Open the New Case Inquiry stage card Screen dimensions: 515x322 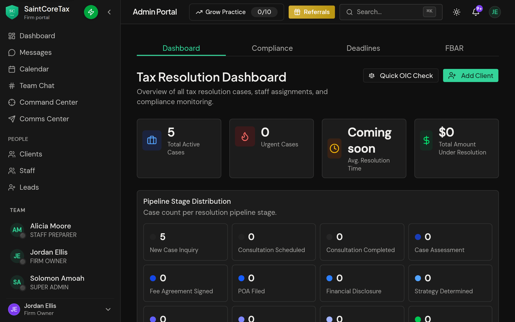point(186,242)
